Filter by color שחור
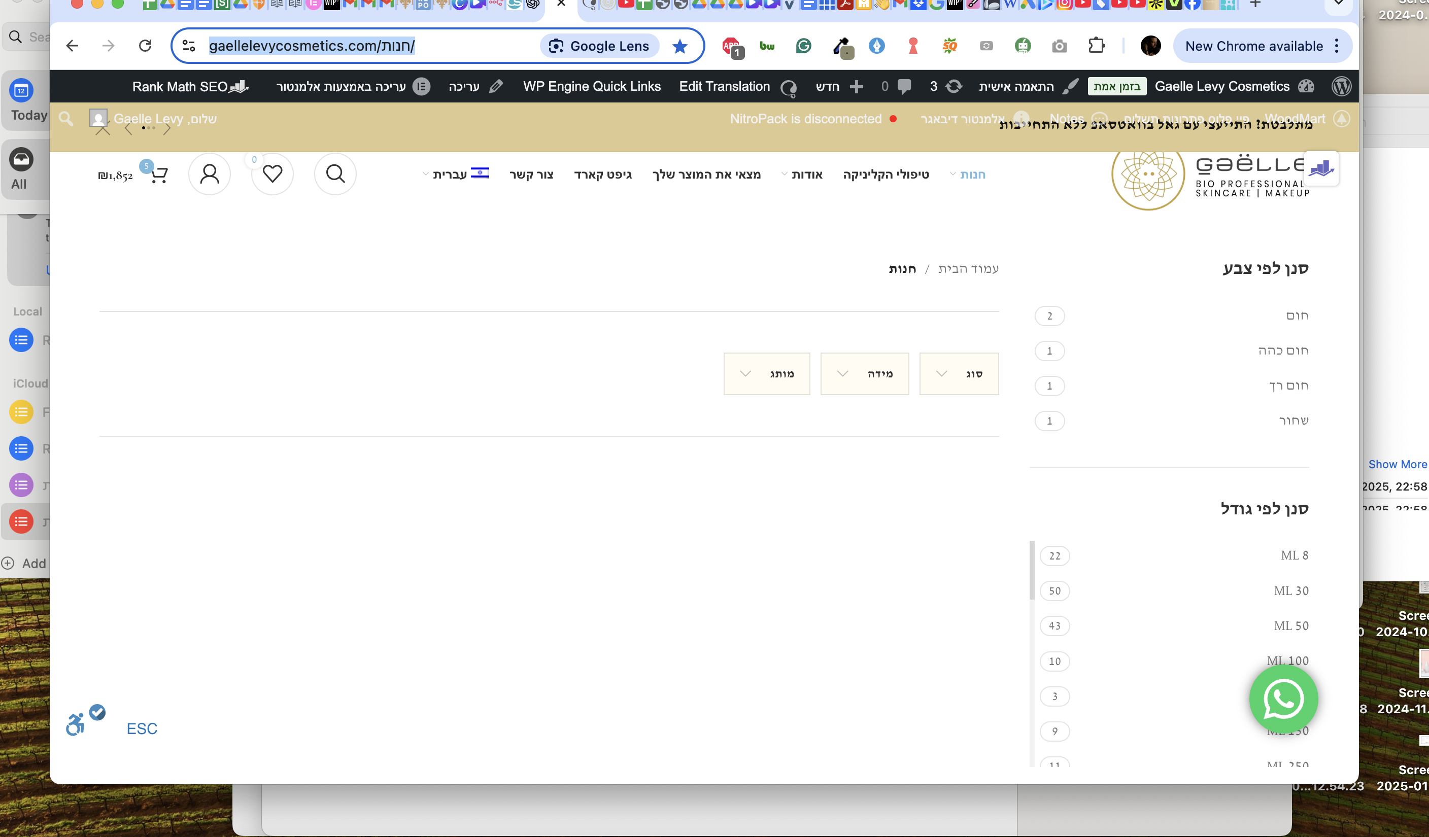 [1294, 421]
